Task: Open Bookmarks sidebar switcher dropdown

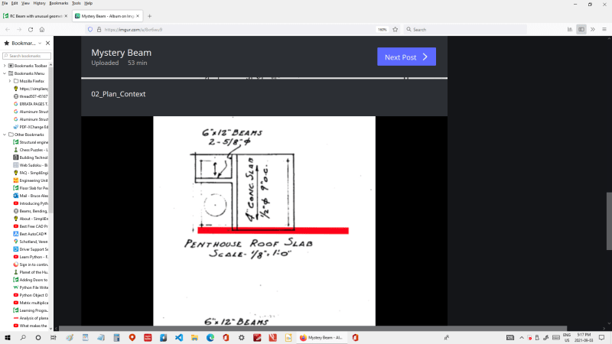Action: tap(40, 44)
